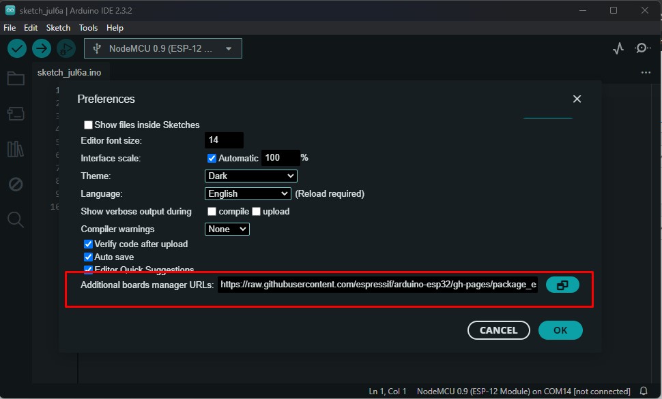Start debugging with the debug toolbar icon
The height and width of the screenshot is (399, 662).
click(66, 48)
